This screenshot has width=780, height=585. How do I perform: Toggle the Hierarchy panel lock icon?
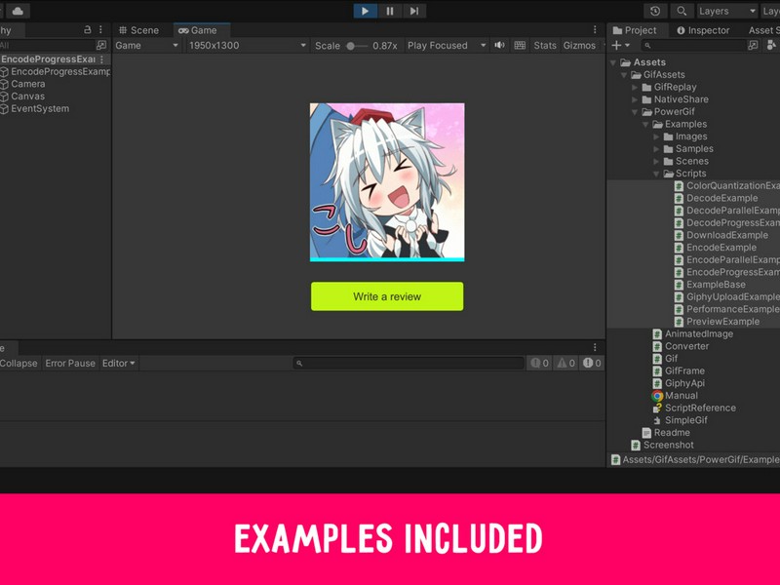(88, 30)
